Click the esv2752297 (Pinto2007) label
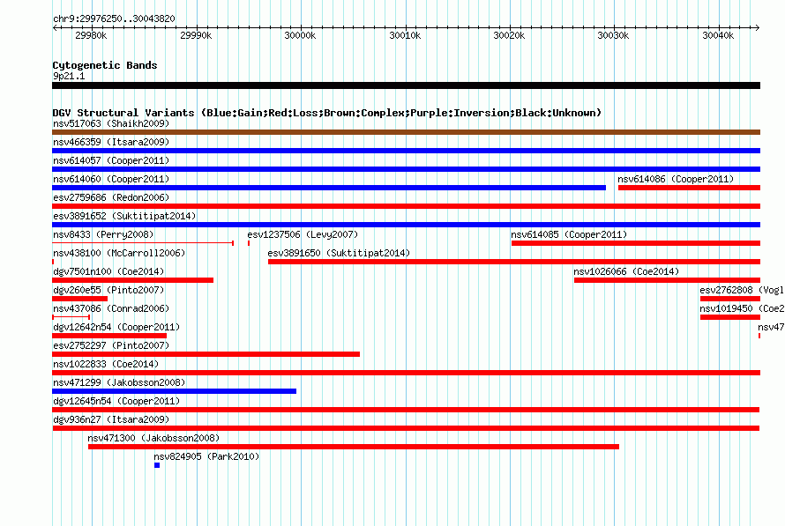The width and height of the screenshot is (785, 526). click(x=111, y=345)
